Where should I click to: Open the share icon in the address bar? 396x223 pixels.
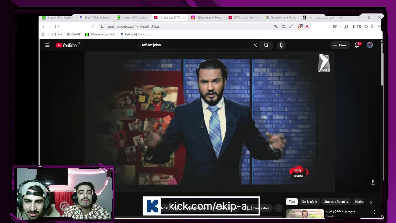point(291,27)
